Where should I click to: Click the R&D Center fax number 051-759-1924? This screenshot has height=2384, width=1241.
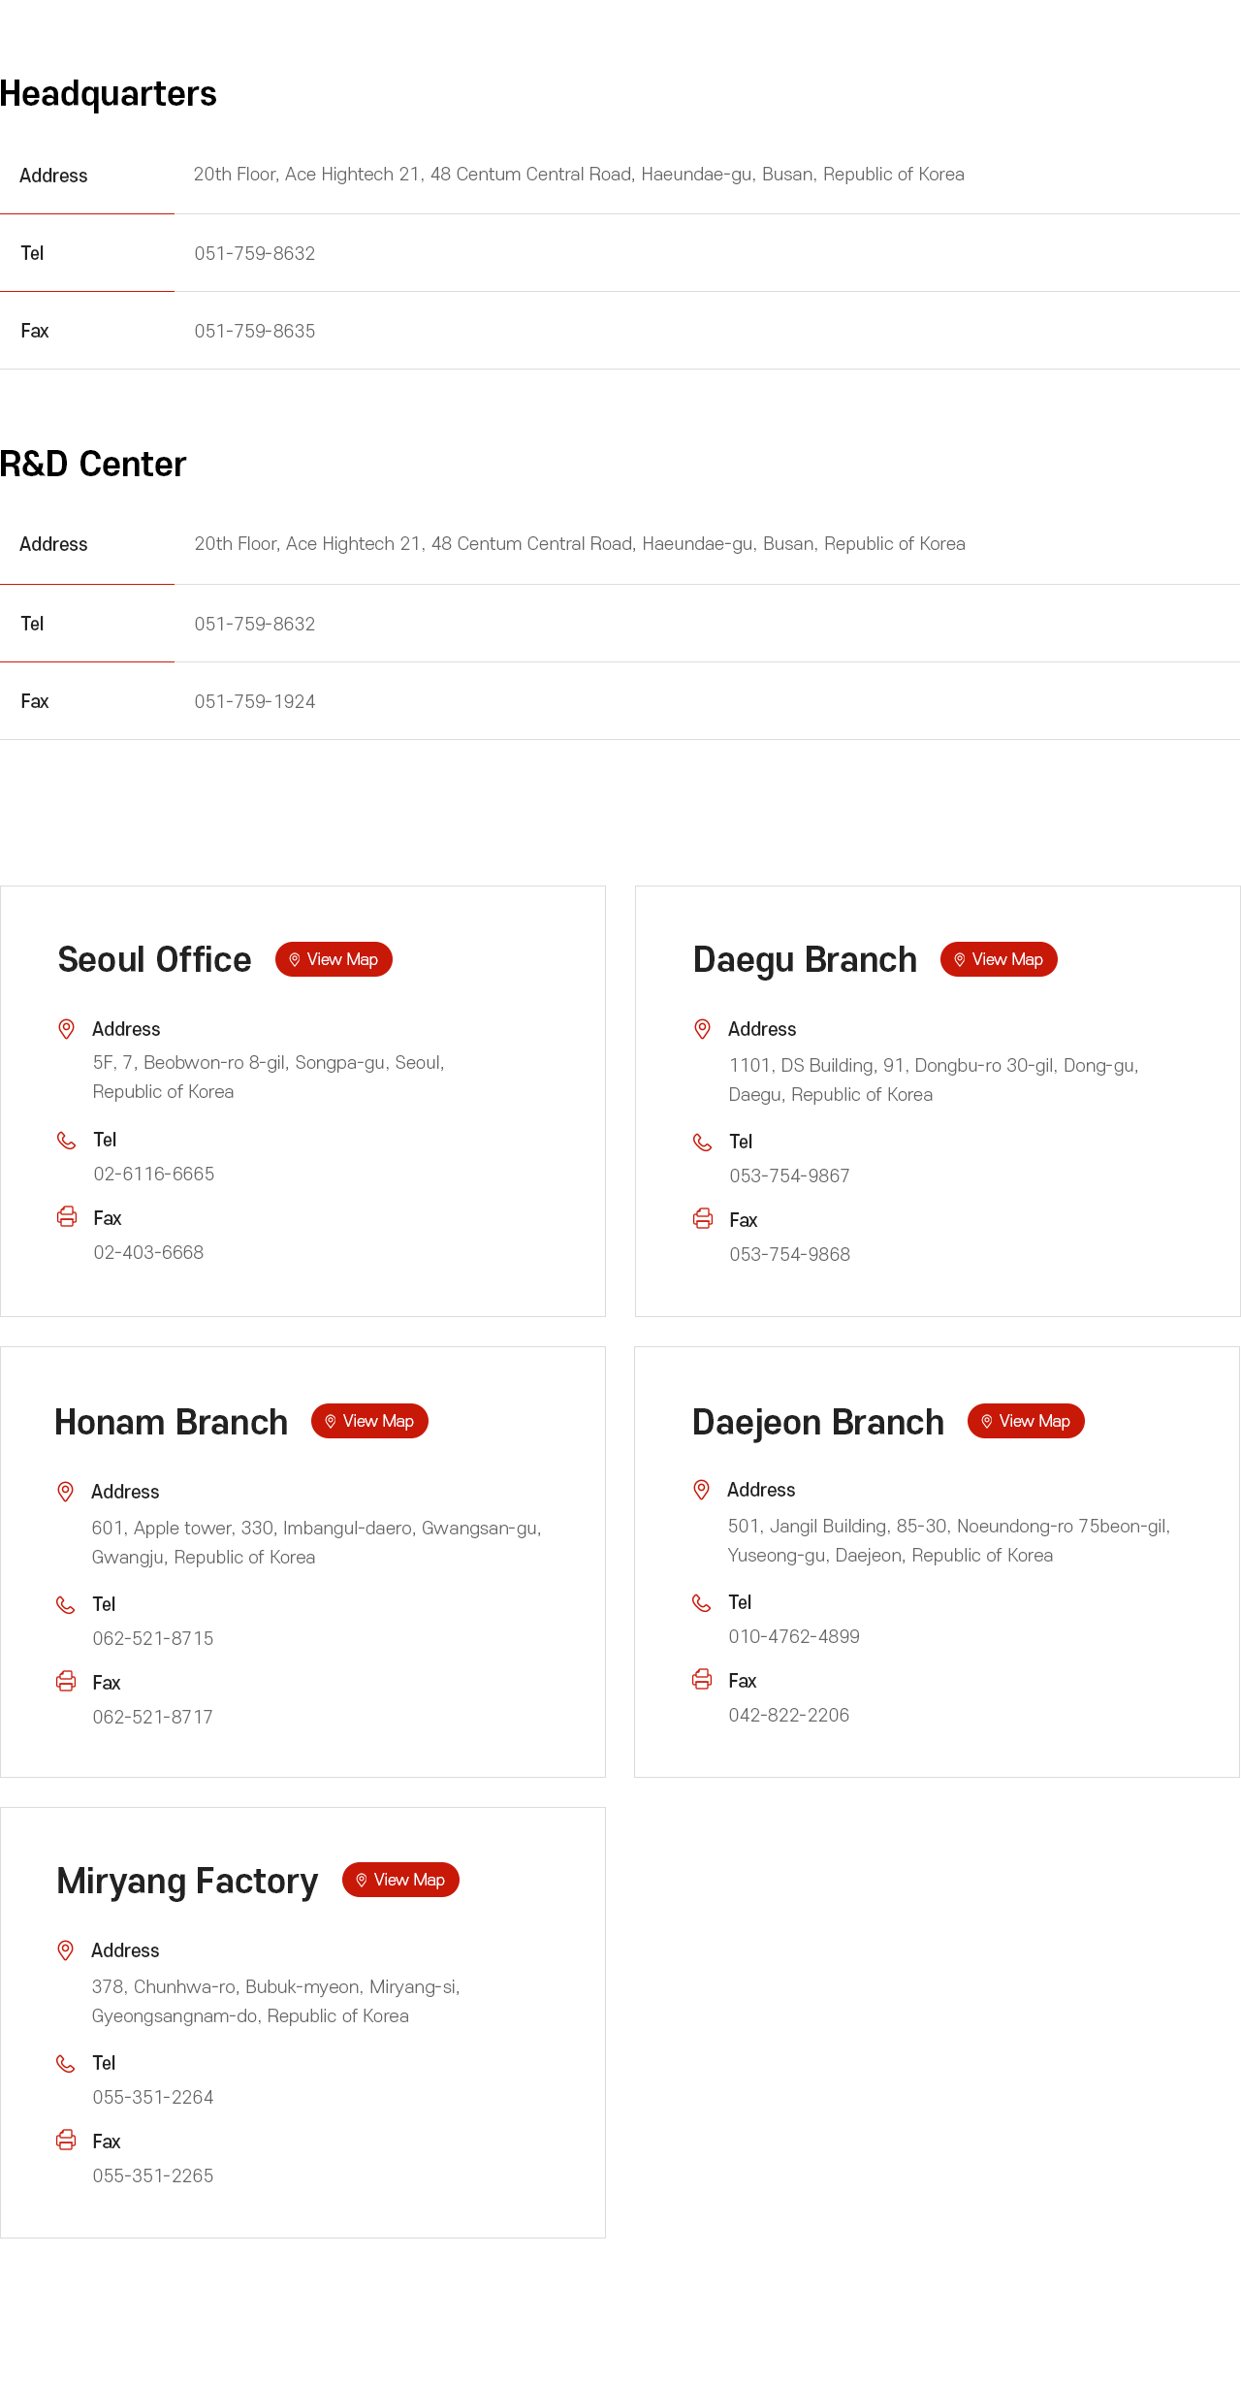[x=255, y=701]
